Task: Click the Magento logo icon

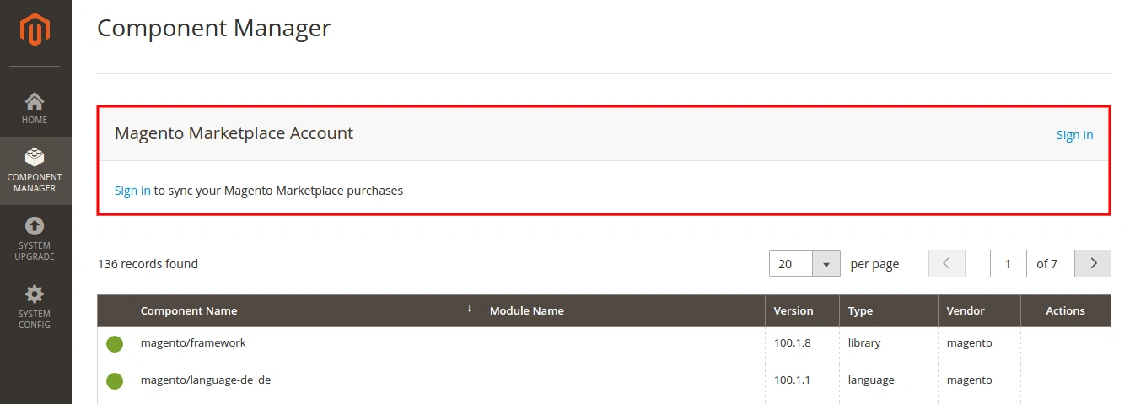Action: [x=35, y=31]
